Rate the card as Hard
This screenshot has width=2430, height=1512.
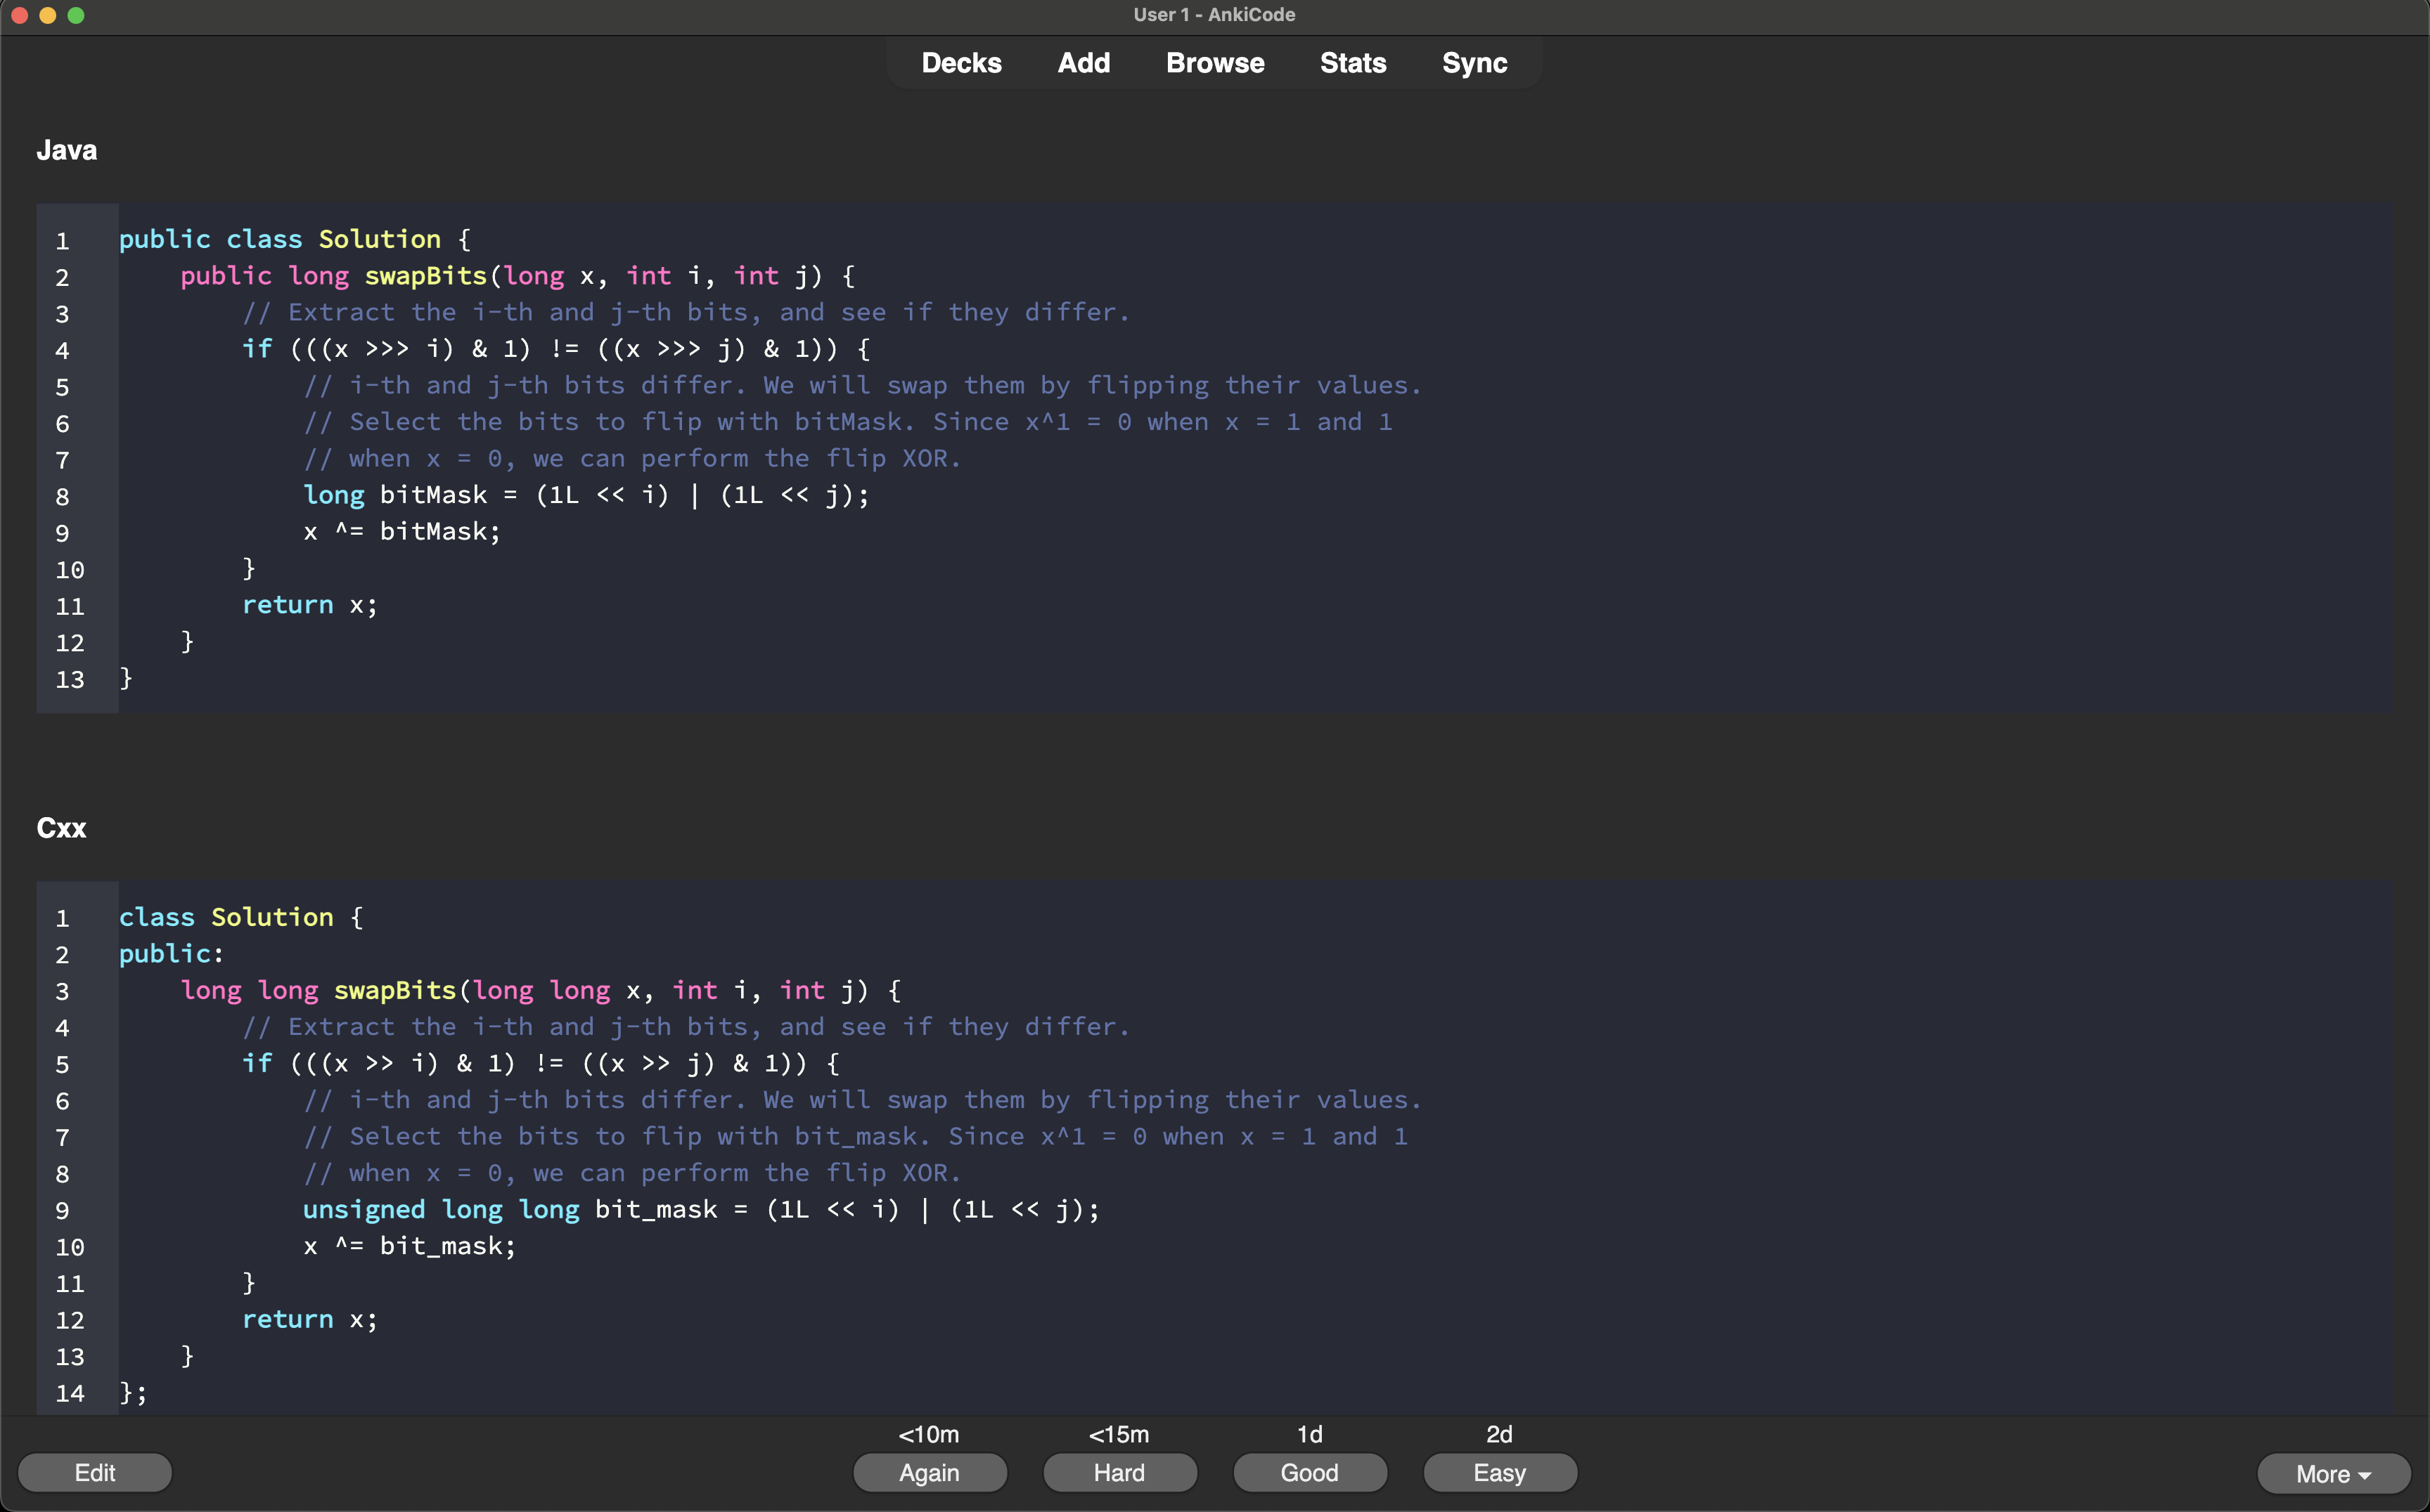pos(1119,1472)
